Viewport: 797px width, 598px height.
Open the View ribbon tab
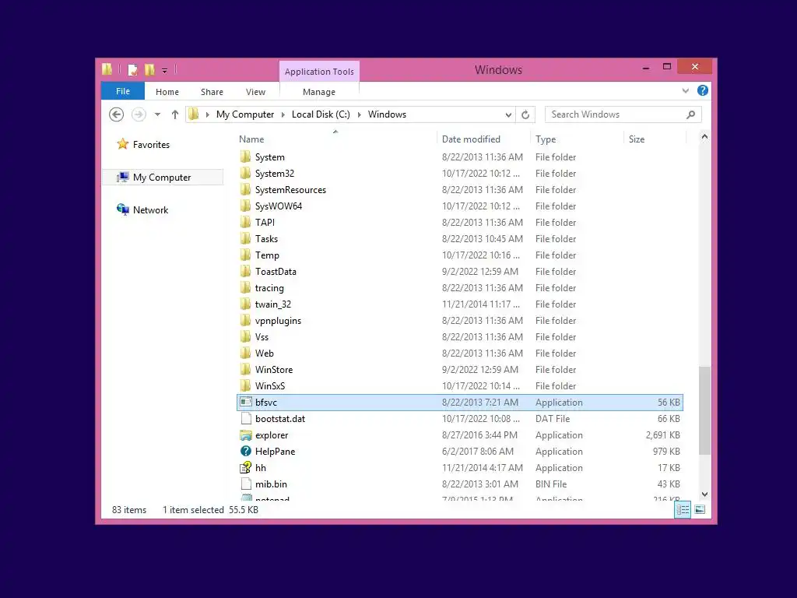(255, 92)
